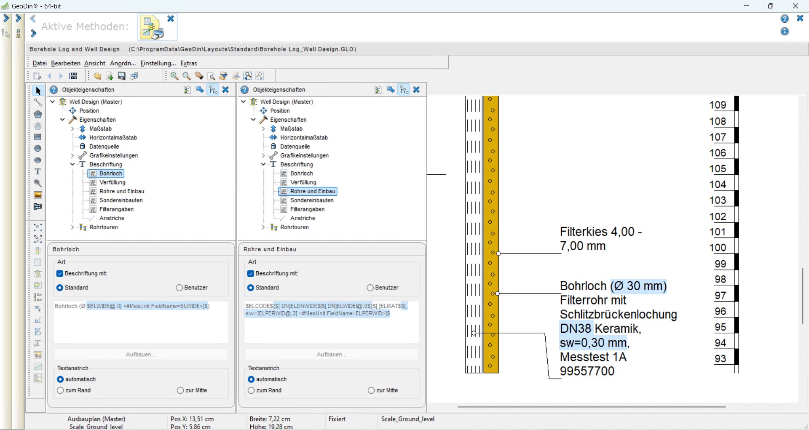Viewport: 809px width, 430px height.
Task: Collapse left Eigenschaften node
Action: (x=62, y=120)
